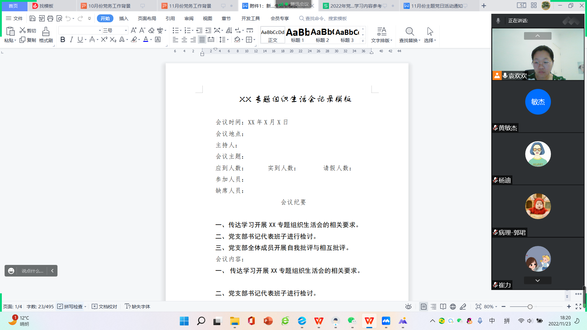Open the font size dropdown (三号)
Viewport: 587px width, 330px height.
[126, 30]
